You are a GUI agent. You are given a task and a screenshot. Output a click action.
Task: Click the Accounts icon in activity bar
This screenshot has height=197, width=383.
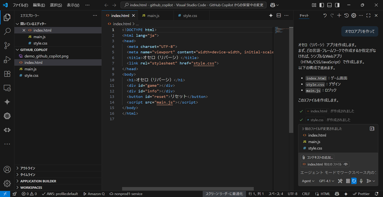7,169
